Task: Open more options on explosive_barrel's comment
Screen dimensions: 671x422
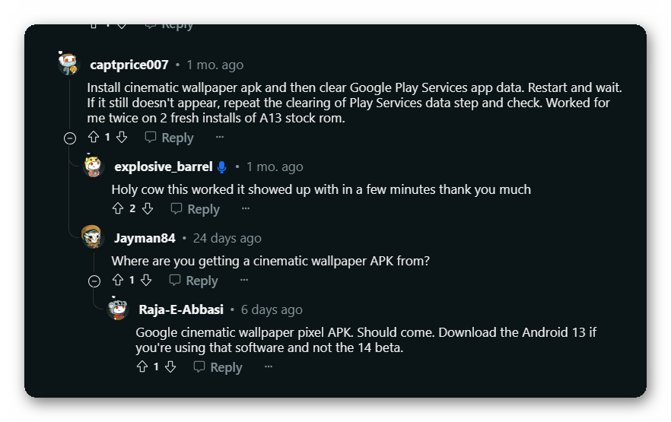Action: coord(246,209)
